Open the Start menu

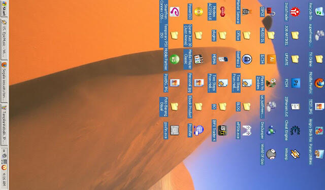click(x=4, y=9)
